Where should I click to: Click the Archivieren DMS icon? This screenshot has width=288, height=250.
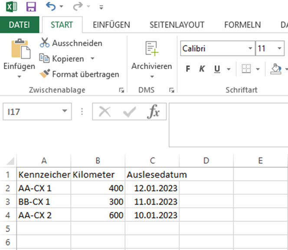coord(151,48)
